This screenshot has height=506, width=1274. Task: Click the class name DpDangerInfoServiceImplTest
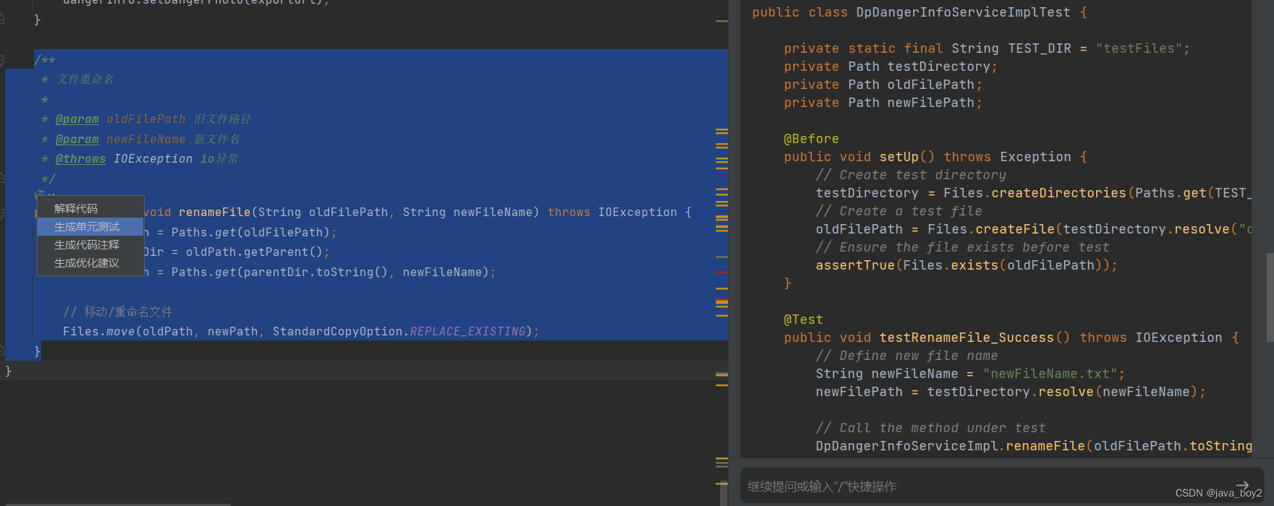click(963, 12)
